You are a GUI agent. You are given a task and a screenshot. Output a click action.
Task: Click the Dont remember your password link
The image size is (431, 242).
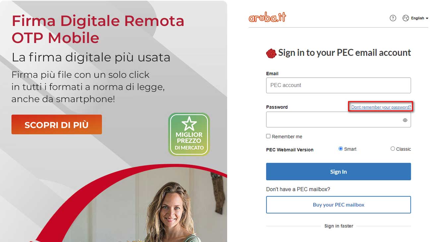tap(381, 107)
